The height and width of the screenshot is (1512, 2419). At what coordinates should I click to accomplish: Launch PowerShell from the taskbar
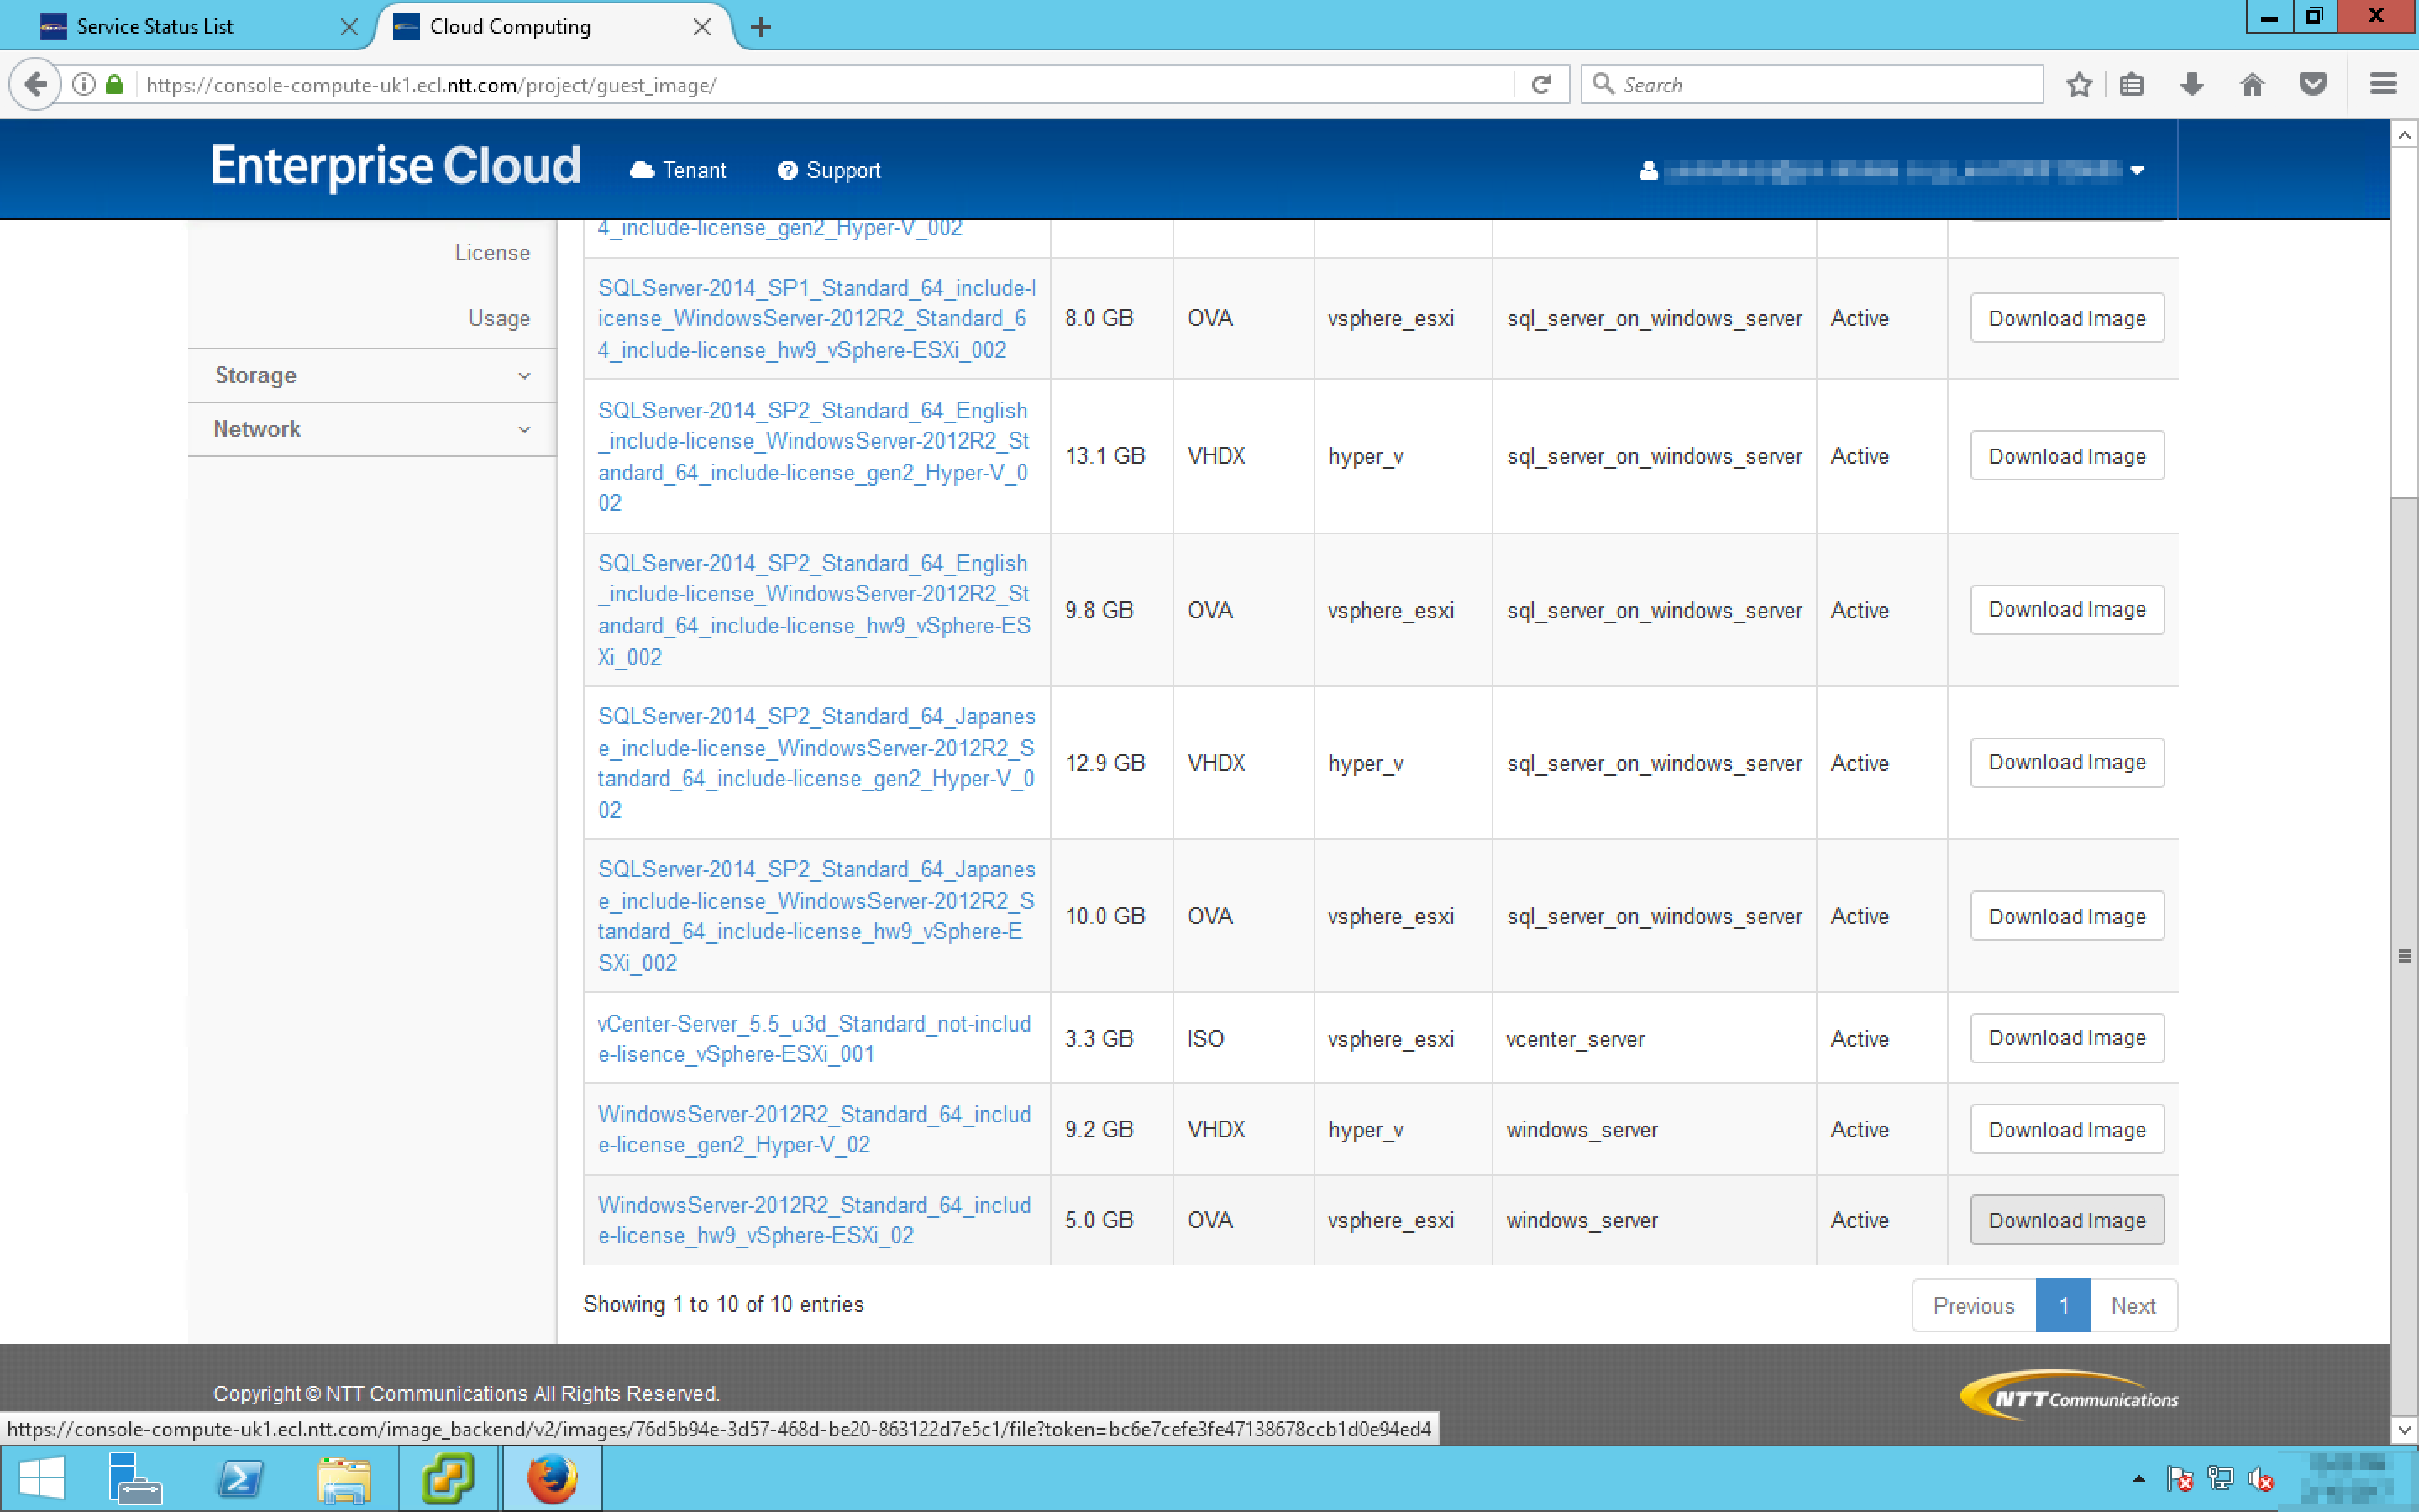[x=240, y=1478]
